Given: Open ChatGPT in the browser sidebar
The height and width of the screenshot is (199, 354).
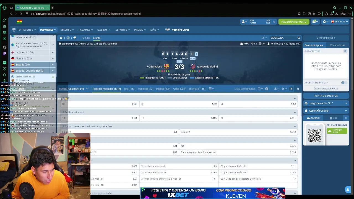Looking at the screenshot, I should (4, 47).
